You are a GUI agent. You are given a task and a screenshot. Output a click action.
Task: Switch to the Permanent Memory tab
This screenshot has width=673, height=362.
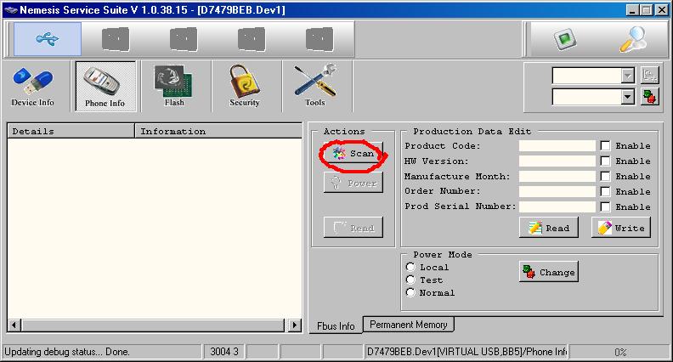(x=408, y=325)
